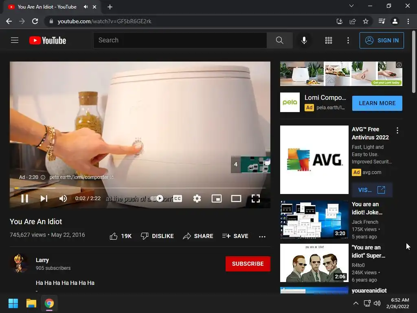
Task: Click the address bar URL
Action: (x=104, y=21)
